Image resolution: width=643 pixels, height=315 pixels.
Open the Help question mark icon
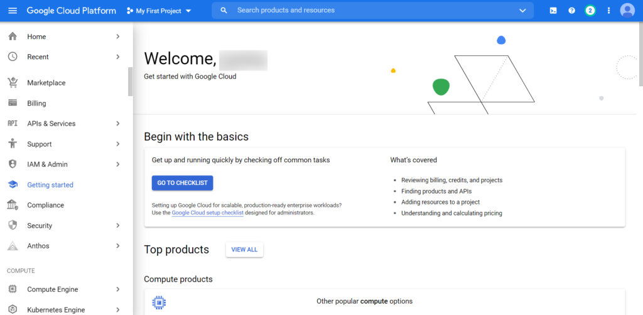571,11
